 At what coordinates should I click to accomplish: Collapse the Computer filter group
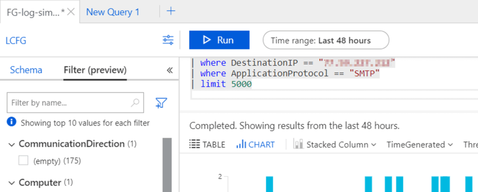[x=12, y=183]
